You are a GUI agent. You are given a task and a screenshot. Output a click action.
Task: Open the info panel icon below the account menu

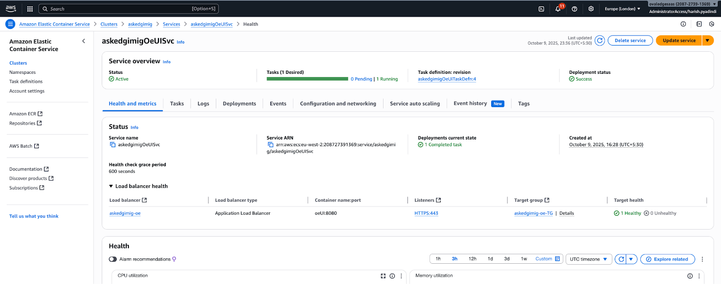coord(683,24)
